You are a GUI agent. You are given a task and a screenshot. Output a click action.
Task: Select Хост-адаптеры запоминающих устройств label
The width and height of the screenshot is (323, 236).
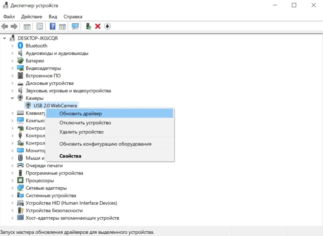coord(72,218)
